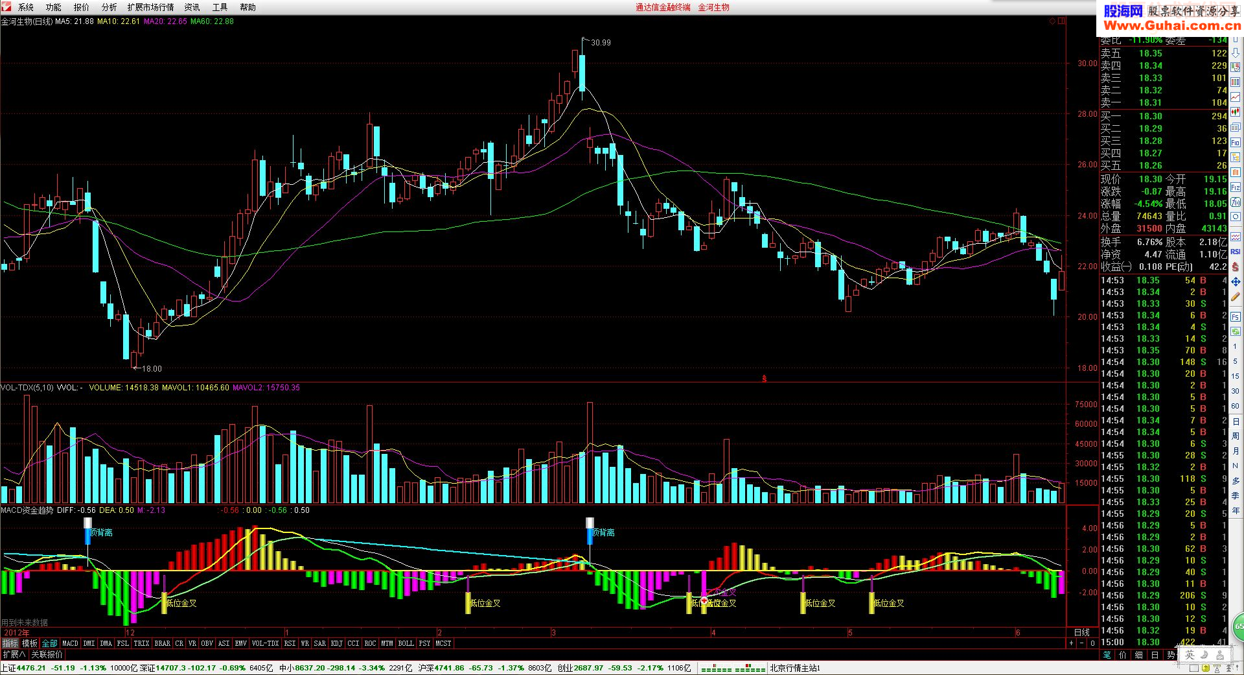The width and height of the screenshot is (1244, 675).
Task: Select the KDJ indicator tab
Action: (336, 643)
